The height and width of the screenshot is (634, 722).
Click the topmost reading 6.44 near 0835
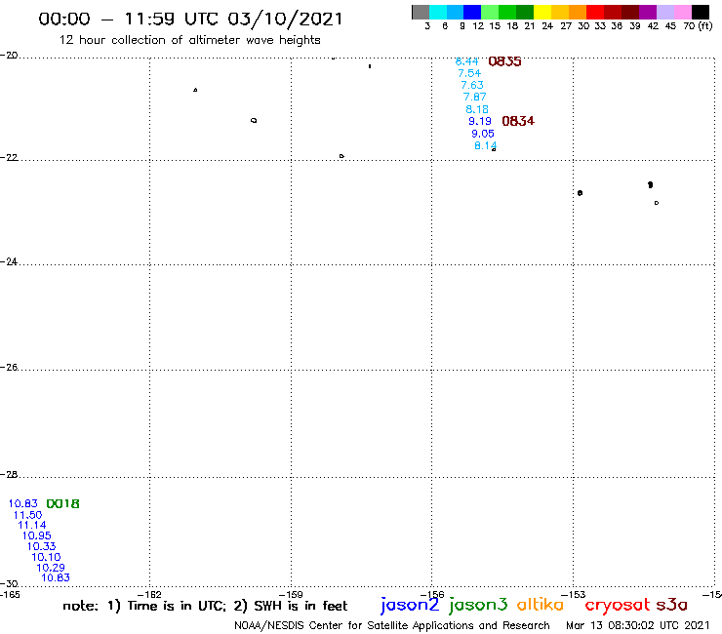[x=467, y=61]
